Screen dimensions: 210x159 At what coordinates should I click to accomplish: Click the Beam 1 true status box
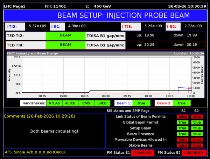(x=141, y=103)
